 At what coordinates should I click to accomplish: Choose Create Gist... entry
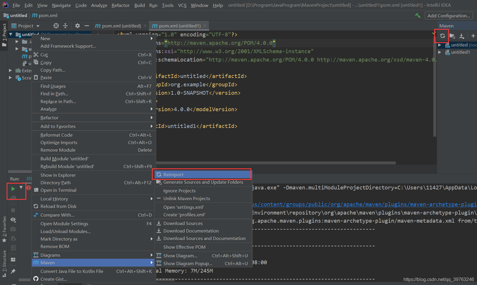pyautogui.click(x=94, y=279)
